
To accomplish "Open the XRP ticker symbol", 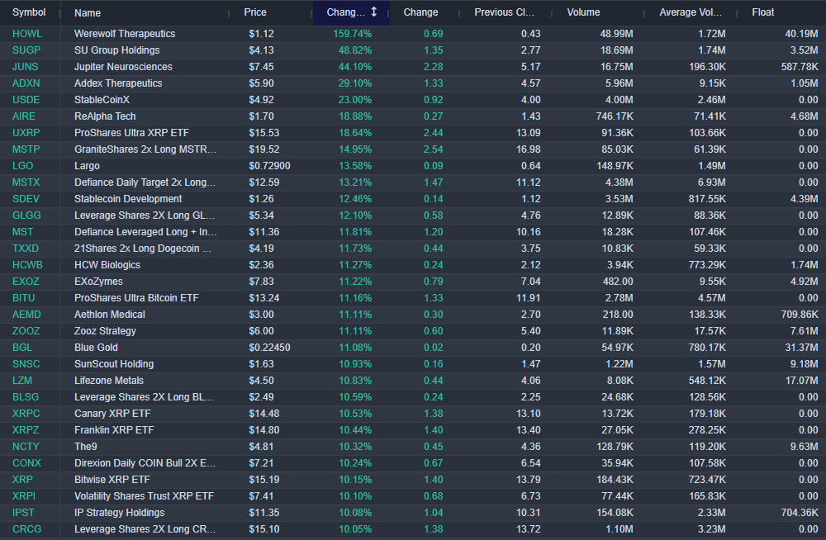I will click(22, 480).
